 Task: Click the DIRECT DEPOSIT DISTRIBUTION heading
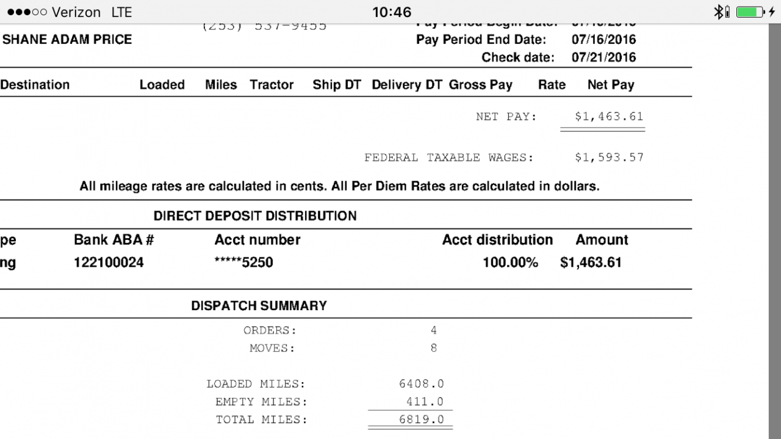click(x=255, y=216)
